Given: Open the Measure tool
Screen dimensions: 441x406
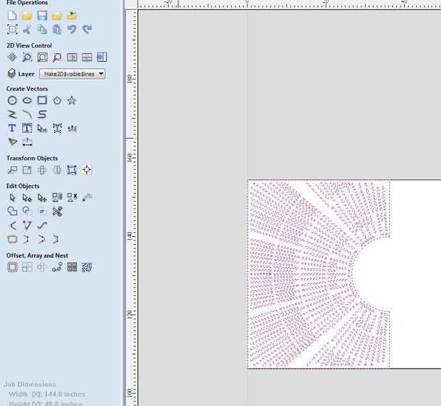Looking at the screenshot, I should tap(87, 198).
